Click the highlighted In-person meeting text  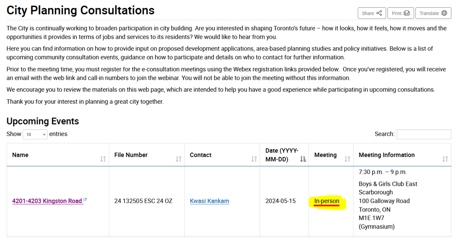(327, 201)
